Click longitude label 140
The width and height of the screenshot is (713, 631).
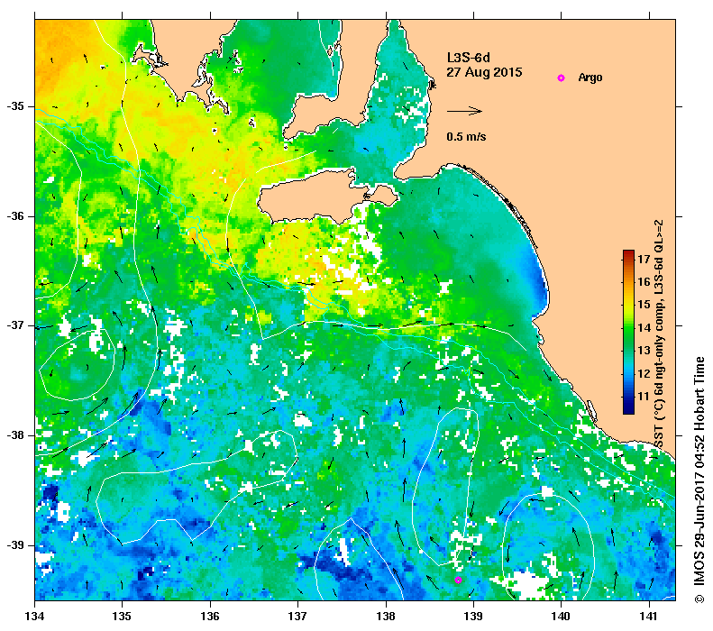562,616
